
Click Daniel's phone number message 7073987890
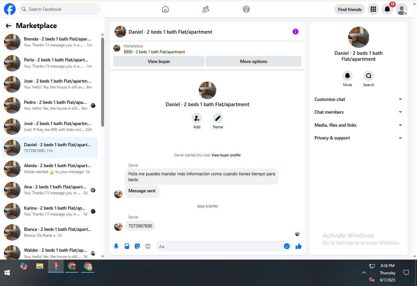click(x=140, y=226)
